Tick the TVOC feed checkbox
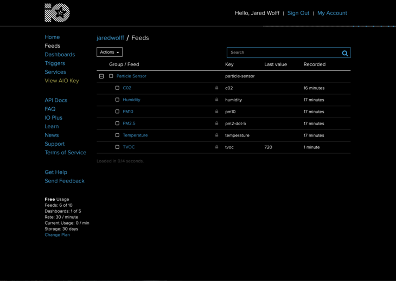The width and height of the screenshot is (396, 281). (x=117, y=147)
